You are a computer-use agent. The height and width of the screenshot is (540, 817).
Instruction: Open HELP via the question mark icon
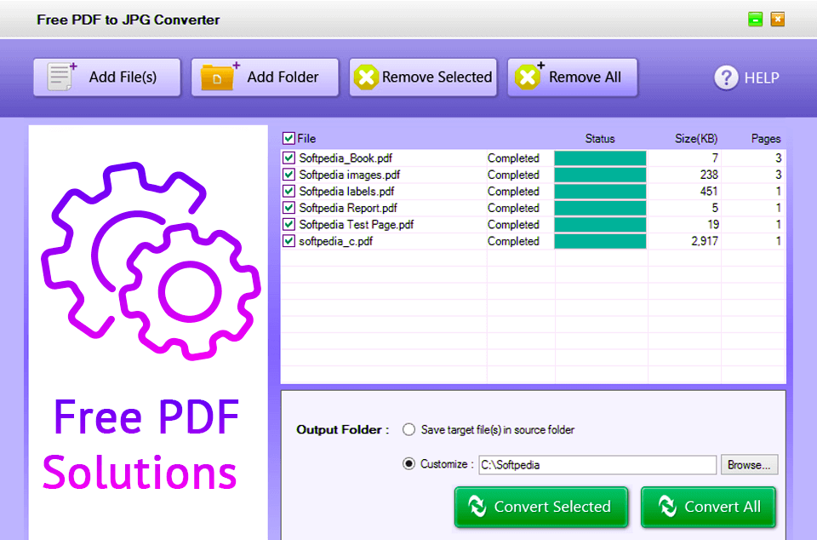724,78
